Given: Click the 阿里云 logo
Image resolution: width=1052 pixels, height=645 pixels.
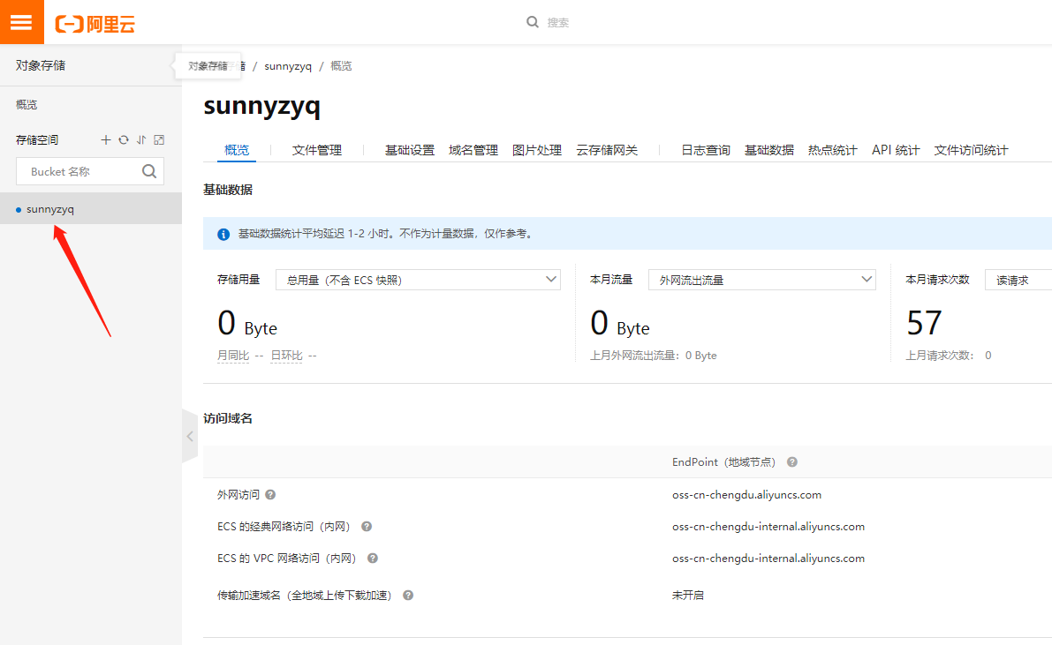Looking at the screenshot, I should (x=95, y=24).
